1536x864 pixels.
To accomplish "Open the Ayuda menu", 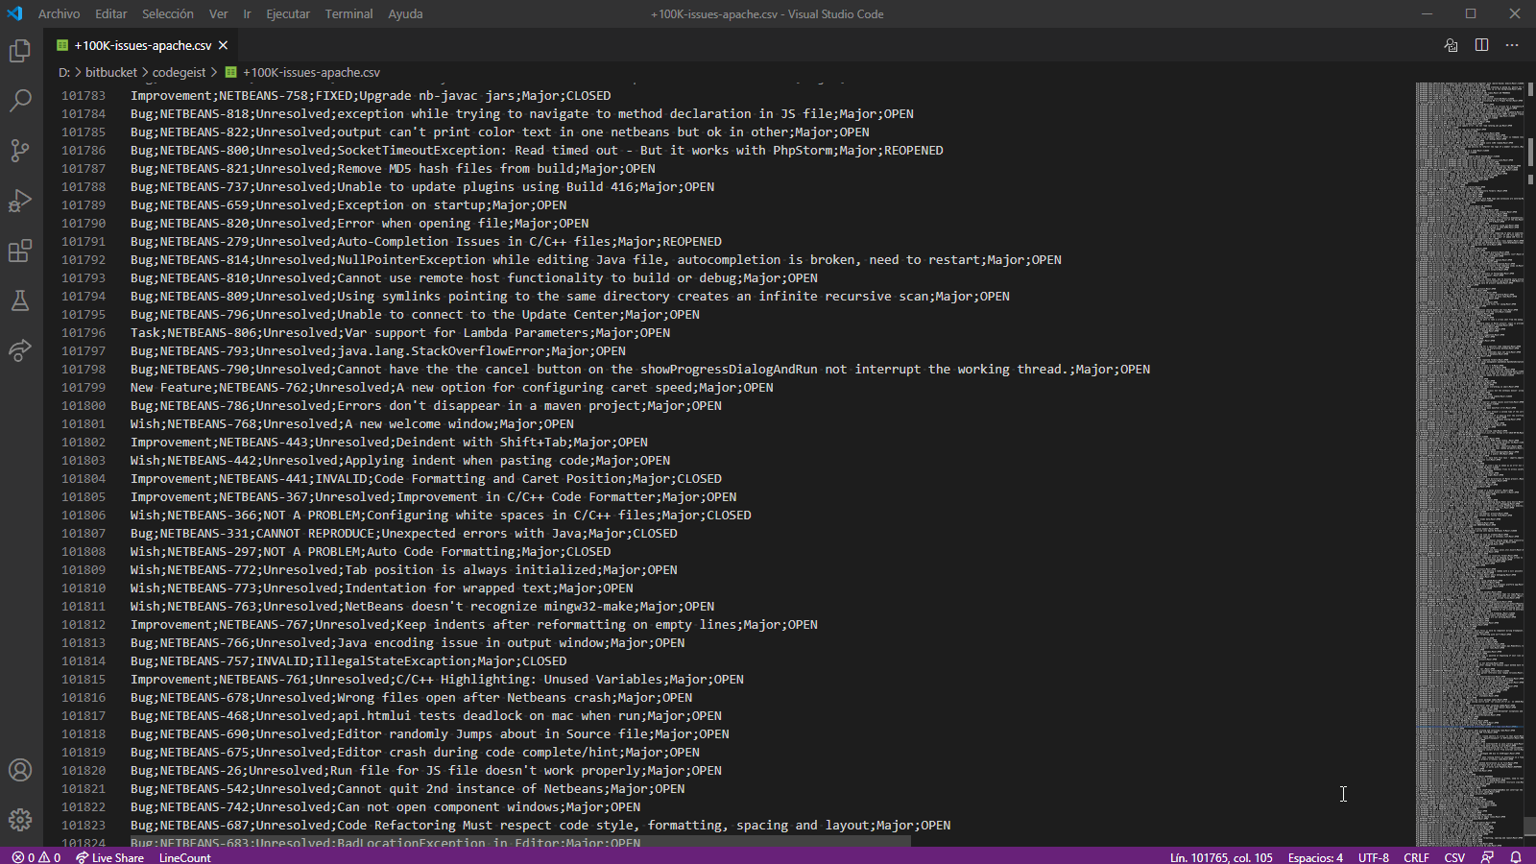I will (405, 13).
